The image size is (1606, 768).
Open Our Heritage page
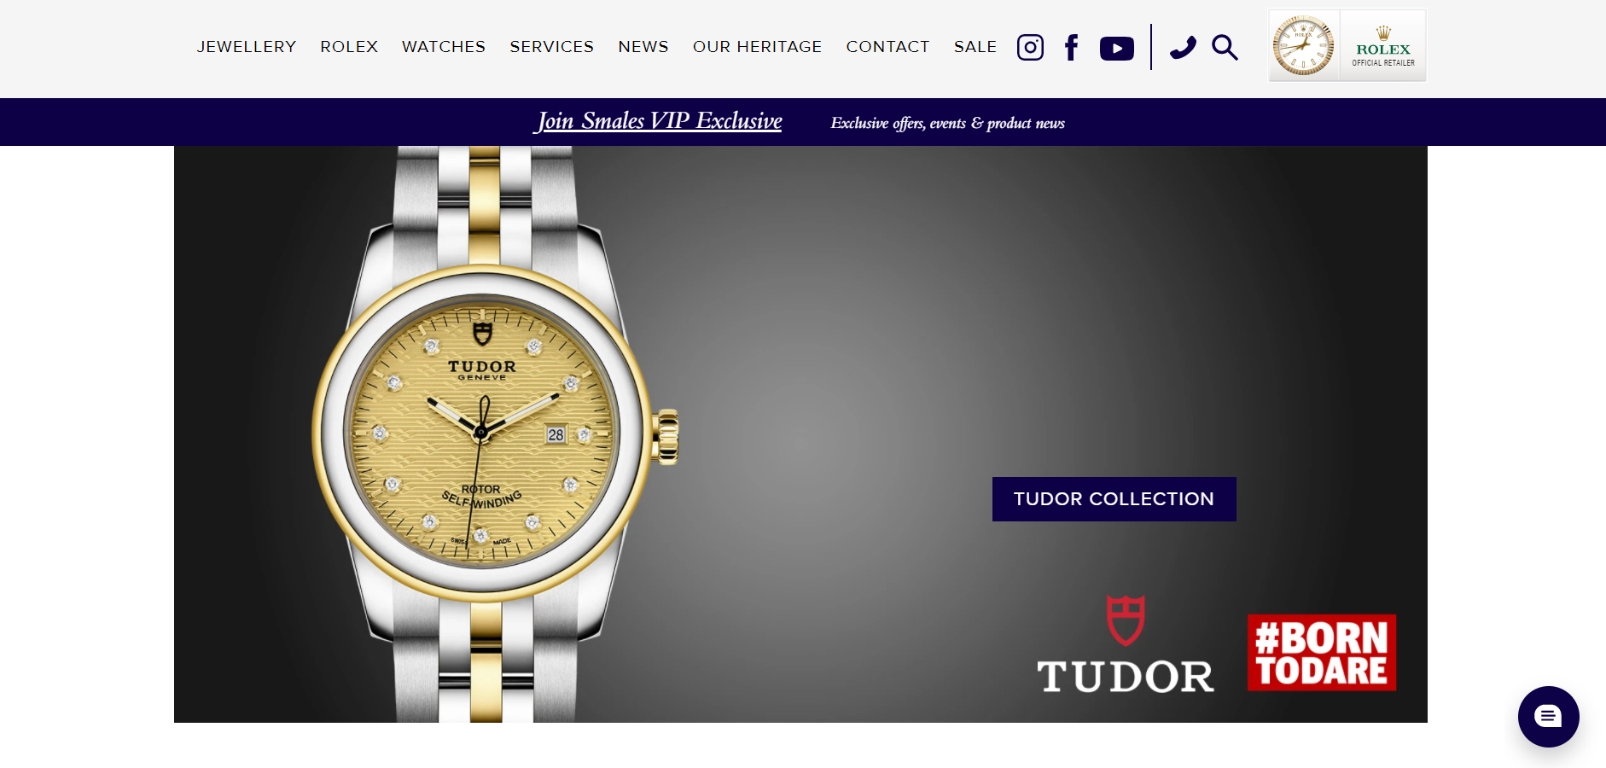(x=757, y=47)
